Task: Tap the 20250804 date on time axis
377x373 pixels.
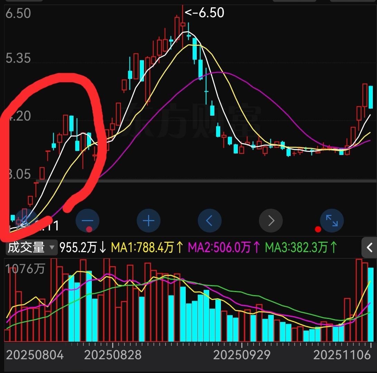Action: click(35, 355)
